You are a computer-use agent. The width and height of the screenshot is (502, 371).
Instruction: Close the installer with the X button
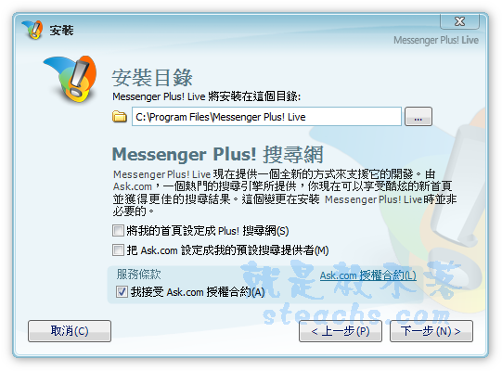(x=459, y=21)
